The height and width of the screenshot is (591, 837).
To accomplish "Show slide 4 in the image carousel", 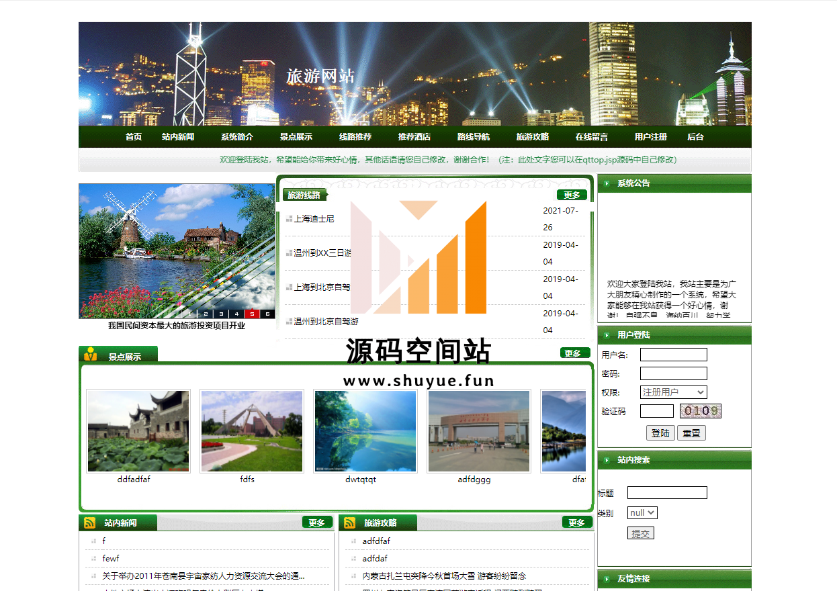I will coord(236,314).
